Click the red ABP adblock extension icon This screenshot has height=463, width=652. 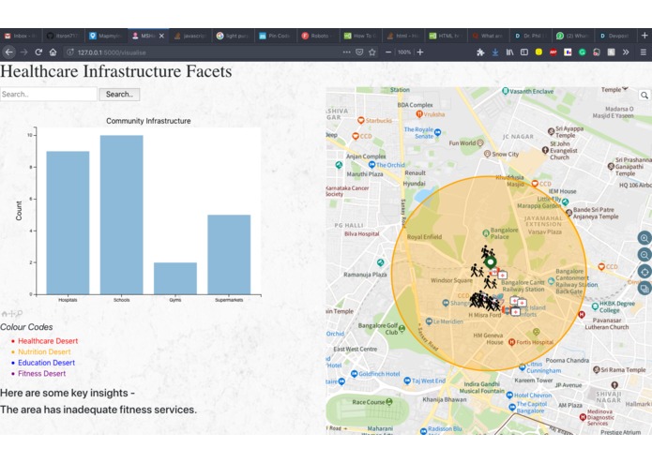click(x=553, y=52)
